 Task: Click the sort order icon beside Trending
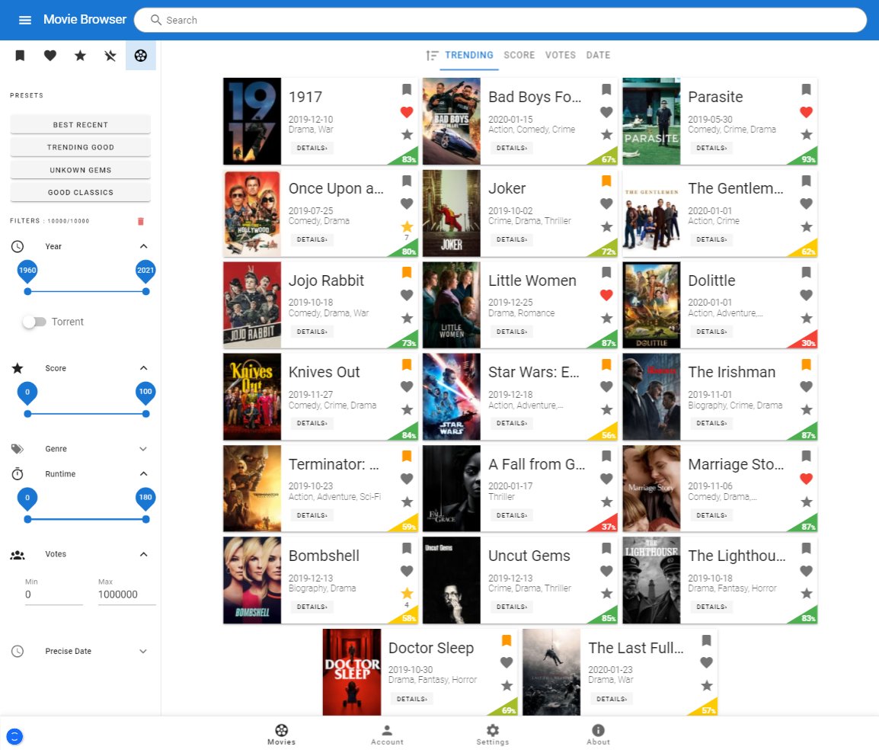point(432,56)
